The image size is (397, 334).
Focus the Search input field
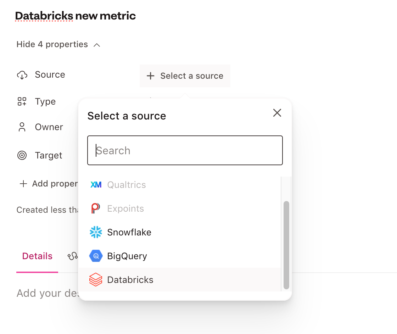coord(185,150)
